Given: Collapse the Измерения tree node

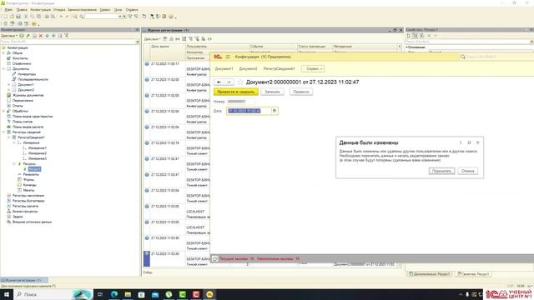Looking at the screenshot, I should pos(14,142).
